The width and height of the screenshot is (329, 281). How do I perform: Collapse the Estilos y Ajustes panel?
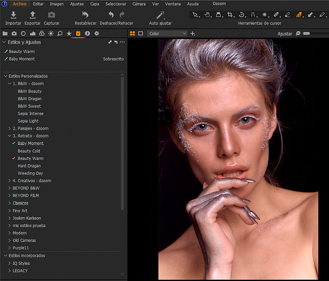pyautogui.click(x=4, y=42)
